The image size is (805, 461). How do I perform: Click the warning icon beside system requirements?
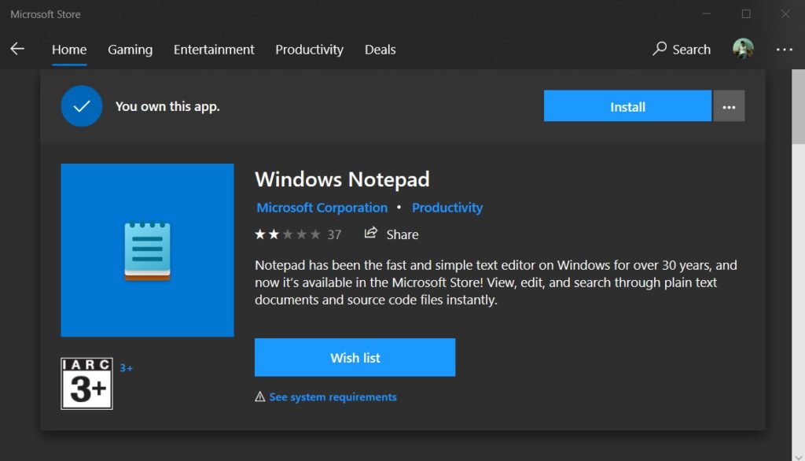(259, 396)
